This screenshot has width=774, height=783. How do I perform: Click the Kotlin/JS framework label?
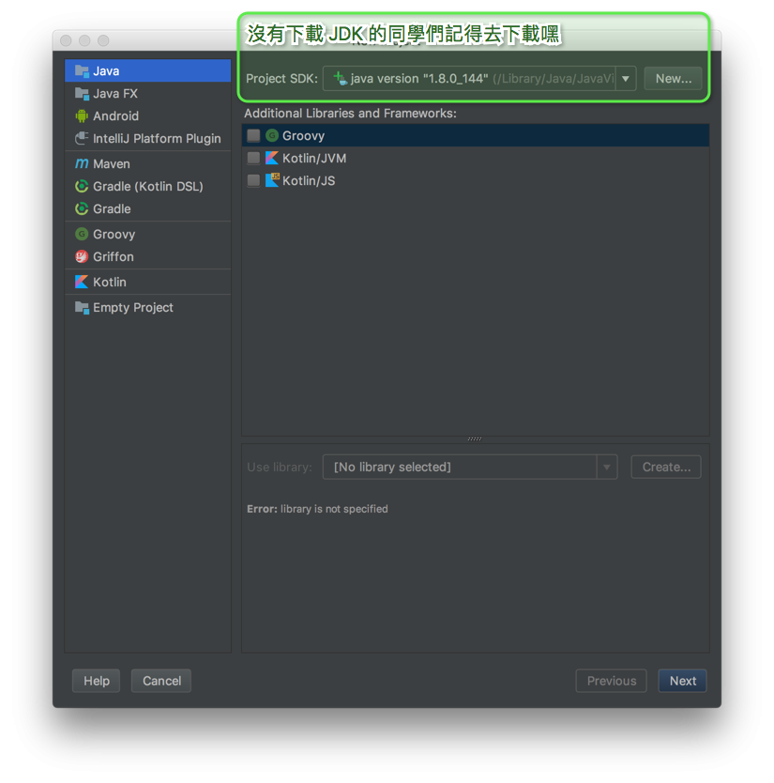point(309,181)
